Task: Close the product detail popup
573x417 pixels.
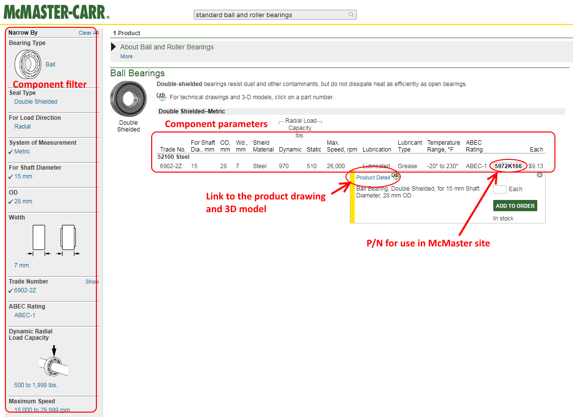Action: [x=539, y=175]
